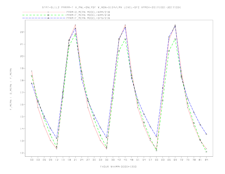Image resolution: width=225 pixels, height=174 pixels.
Task: Click the x-axis forecast hour label 84
Action: click(206, 160)
